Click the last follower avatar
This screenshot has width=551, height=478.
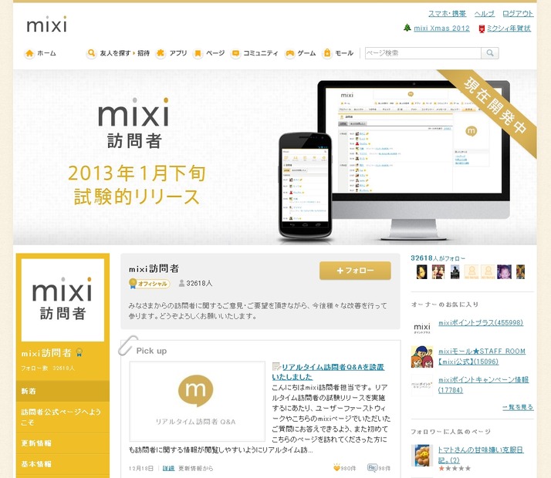click(x=520, y=272)
